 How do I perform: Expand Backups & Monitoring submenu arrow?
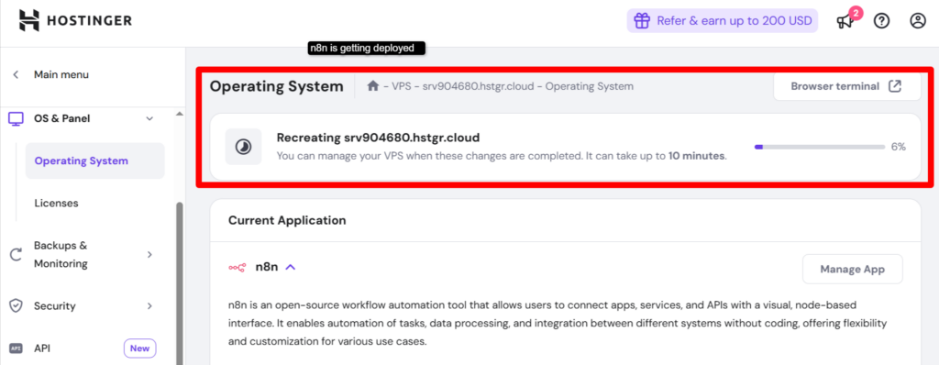point(149,255)
